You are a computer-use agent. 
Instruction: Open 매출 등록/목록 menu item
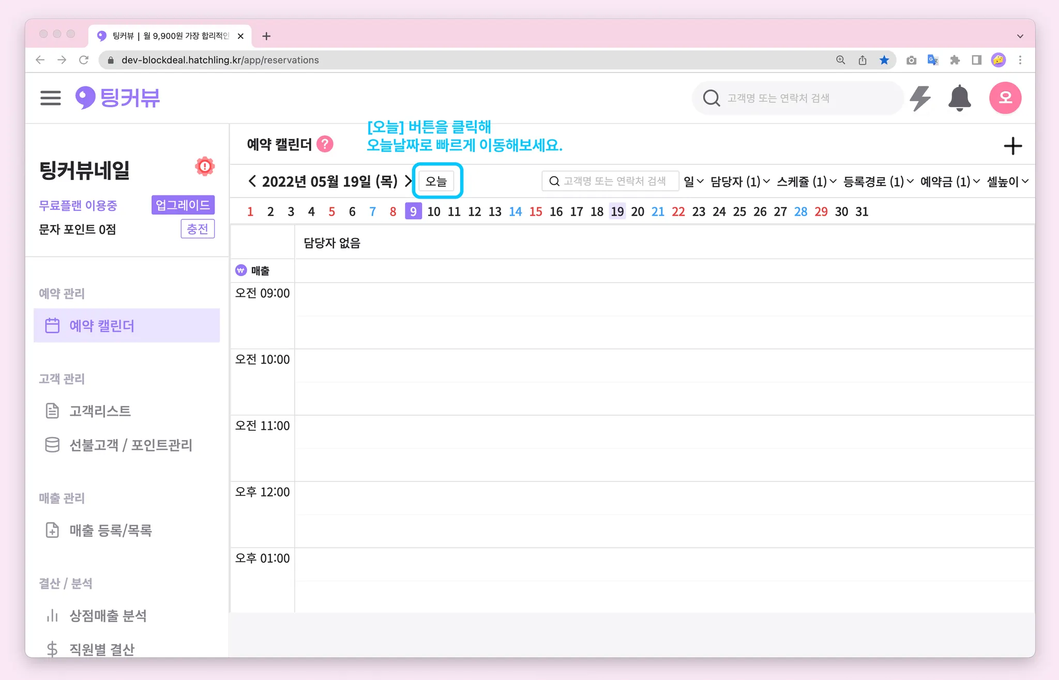tap(110, 531)
